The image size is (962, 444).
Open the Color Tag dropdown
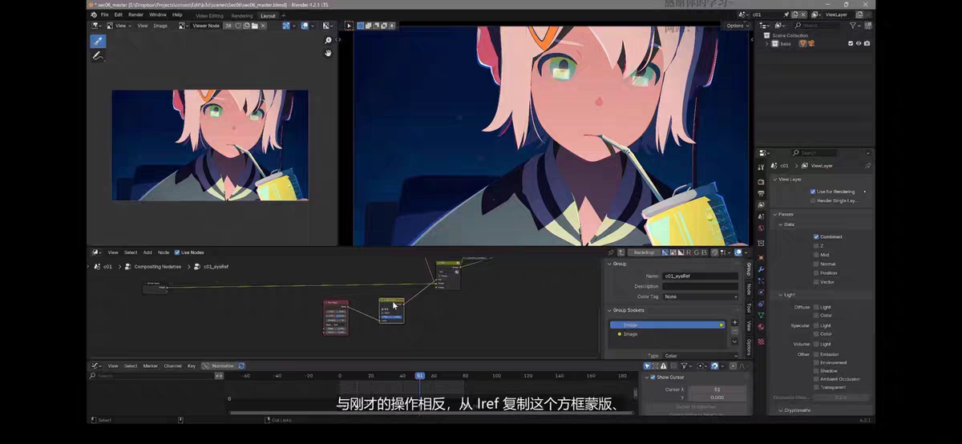pos(701,297)
